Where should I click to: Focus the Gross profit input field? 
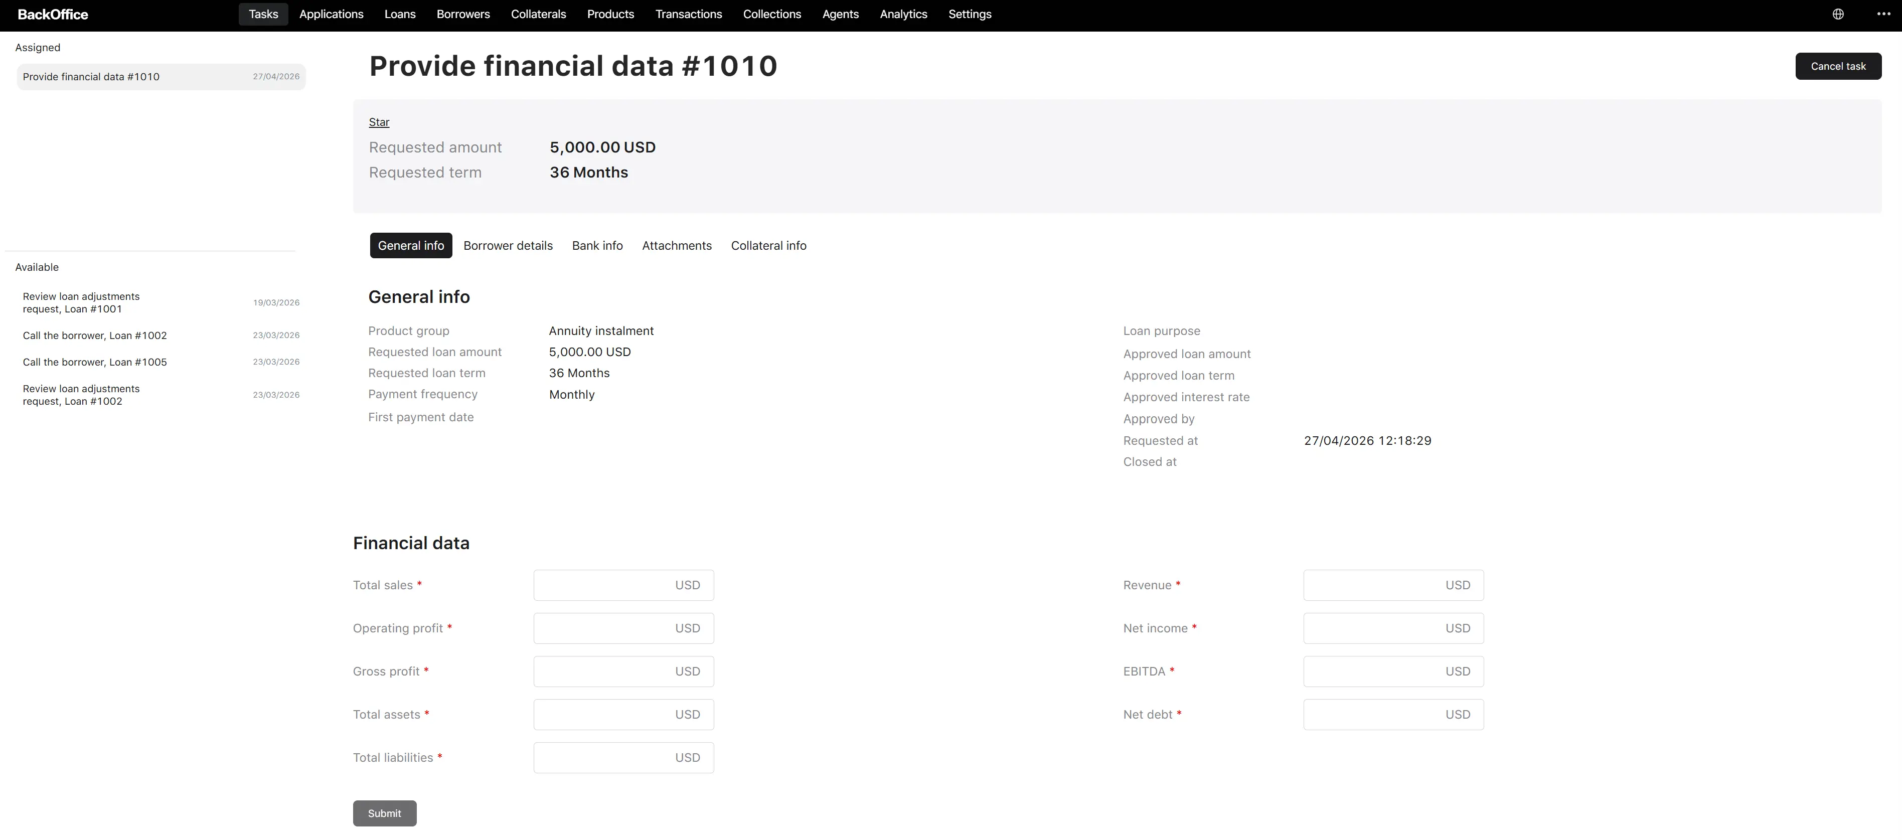coord(623,671)
